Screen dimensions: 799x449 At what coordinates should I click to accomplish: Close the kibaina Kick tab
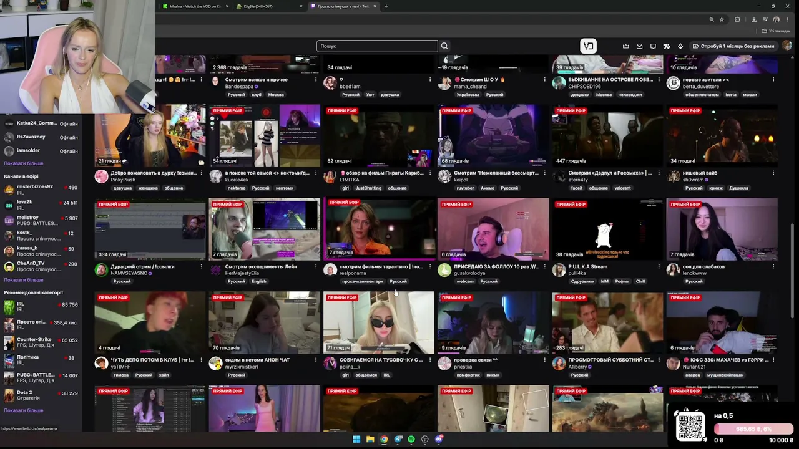pos(226,6)
